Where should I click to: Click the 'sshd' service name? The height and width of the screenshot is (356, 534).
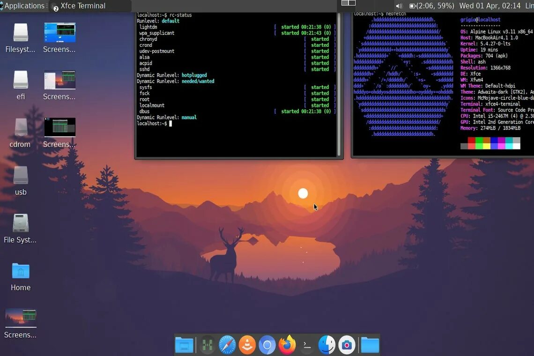coord(144,69)
